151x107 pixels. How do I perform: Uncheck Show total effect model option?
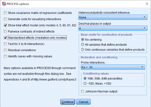[5, 25]
